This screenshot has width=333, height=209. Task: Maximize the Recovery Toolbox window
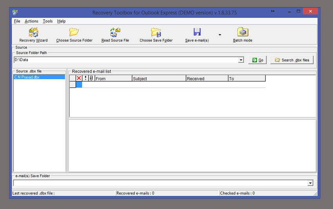tap(299, 11)
